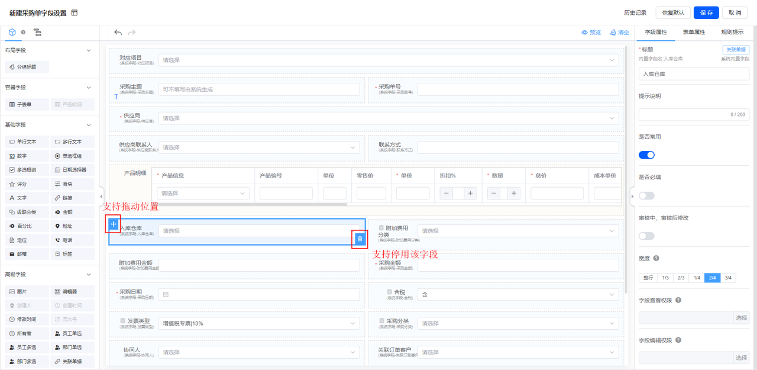This screenshot has width=757, height=370.
Task: Add a 单行文本 field
Action: (x=27, y=142)
